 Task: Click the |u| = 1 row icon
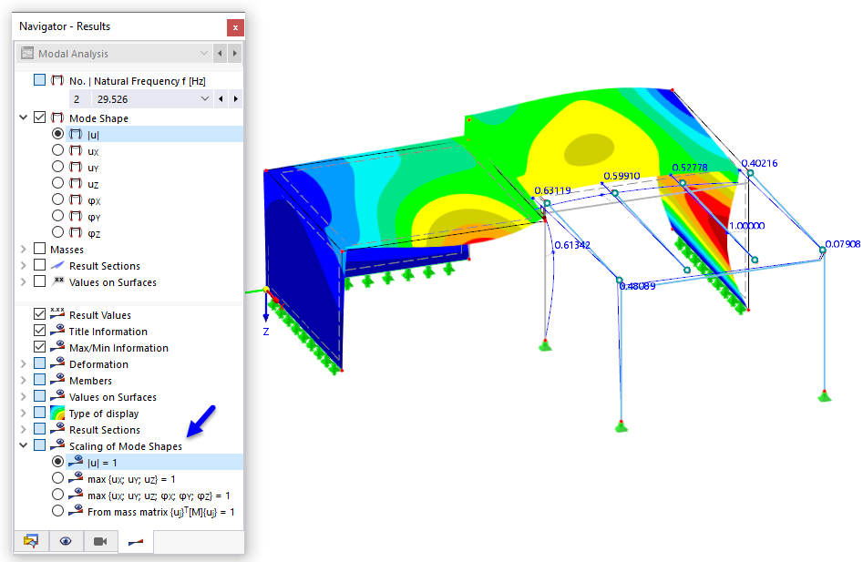point(76,462)
